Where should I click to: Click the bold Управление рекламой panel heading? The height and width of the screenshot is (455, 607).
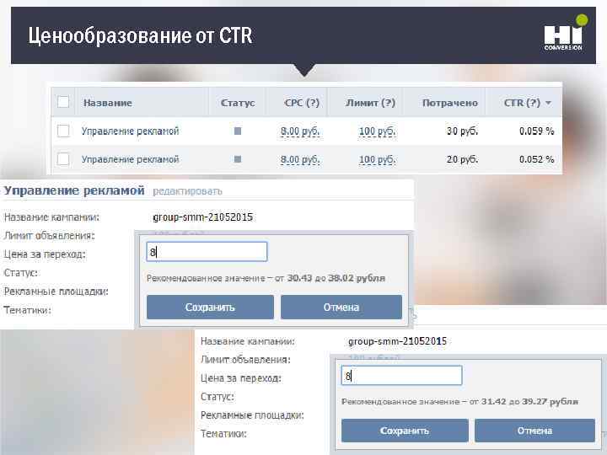[x=74, y=190]
